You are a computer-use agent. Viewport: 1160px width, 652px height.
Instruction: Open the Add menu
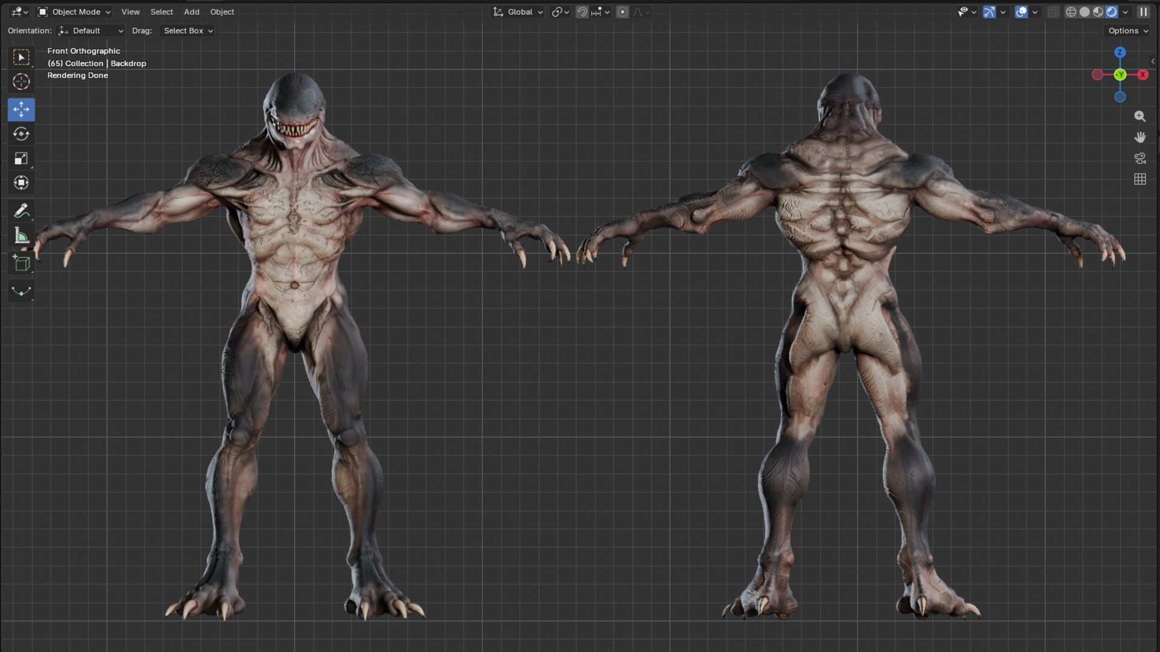pos(192,12)
